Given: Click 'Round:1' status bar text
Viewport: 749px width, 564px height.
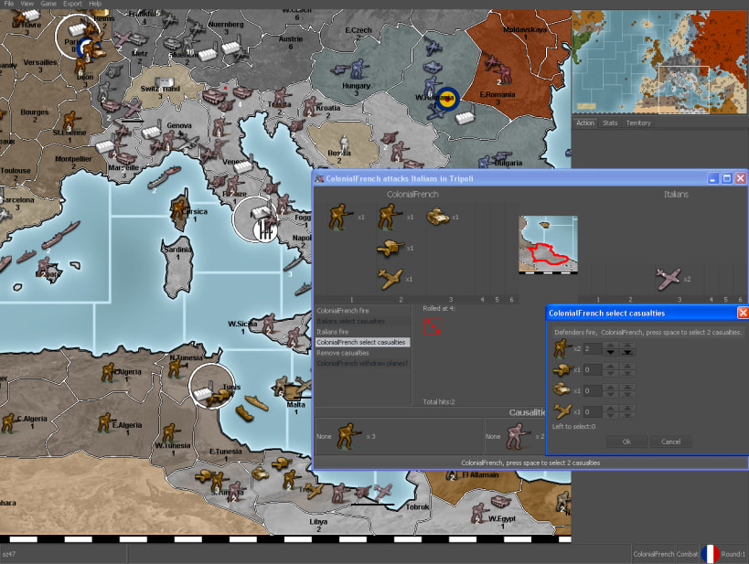Looking at the screenshot, I should (733, 554).
